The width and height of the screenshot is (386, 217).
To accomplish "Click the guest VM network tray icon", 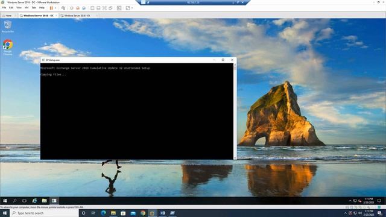I will click(x=355, y=201).
